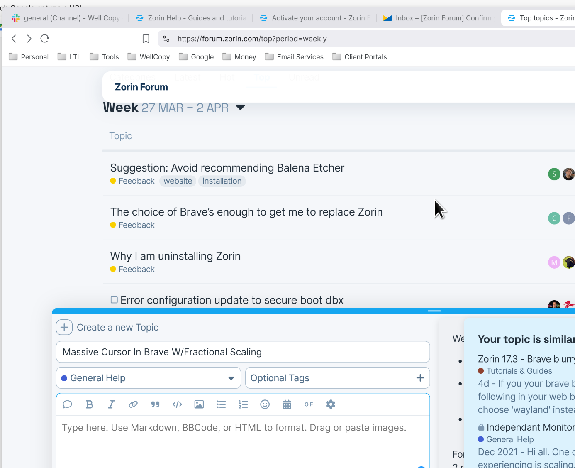
Task: Open Suggestion: Avoid recommending Balena Etcher topic
Action: point(227,168)
